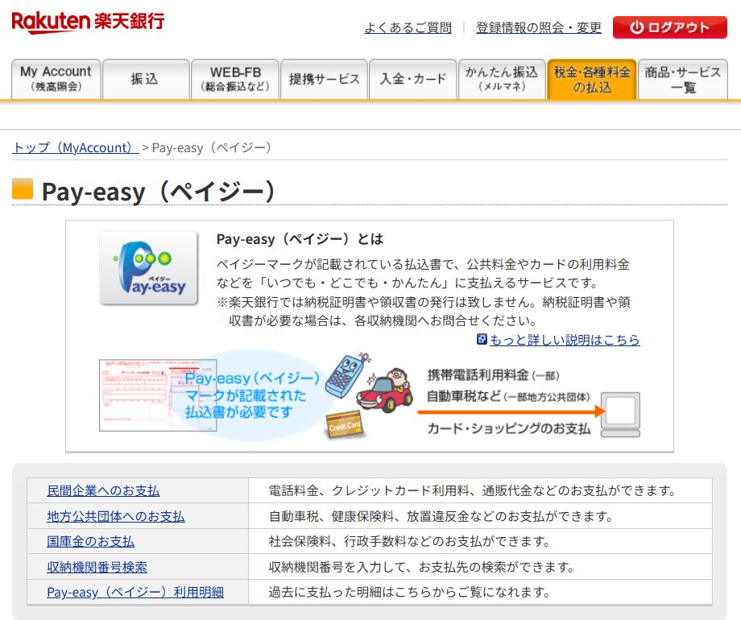Screen dimensions: 741x620
Task: Open the WEB-FB tab
Action: (x=235, y=79)
